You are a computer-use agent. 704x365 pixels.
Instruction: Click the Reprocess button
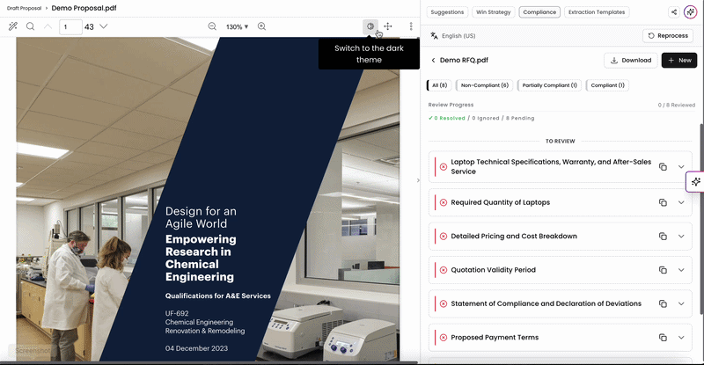click(668, 36)
